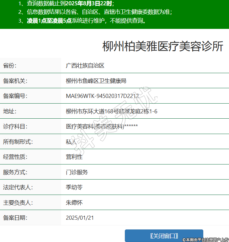The width and height of the screenshot is (229, 242).
Task: Click the 本图由平台注册用户上传 copyright text
Action: (205, 239)
